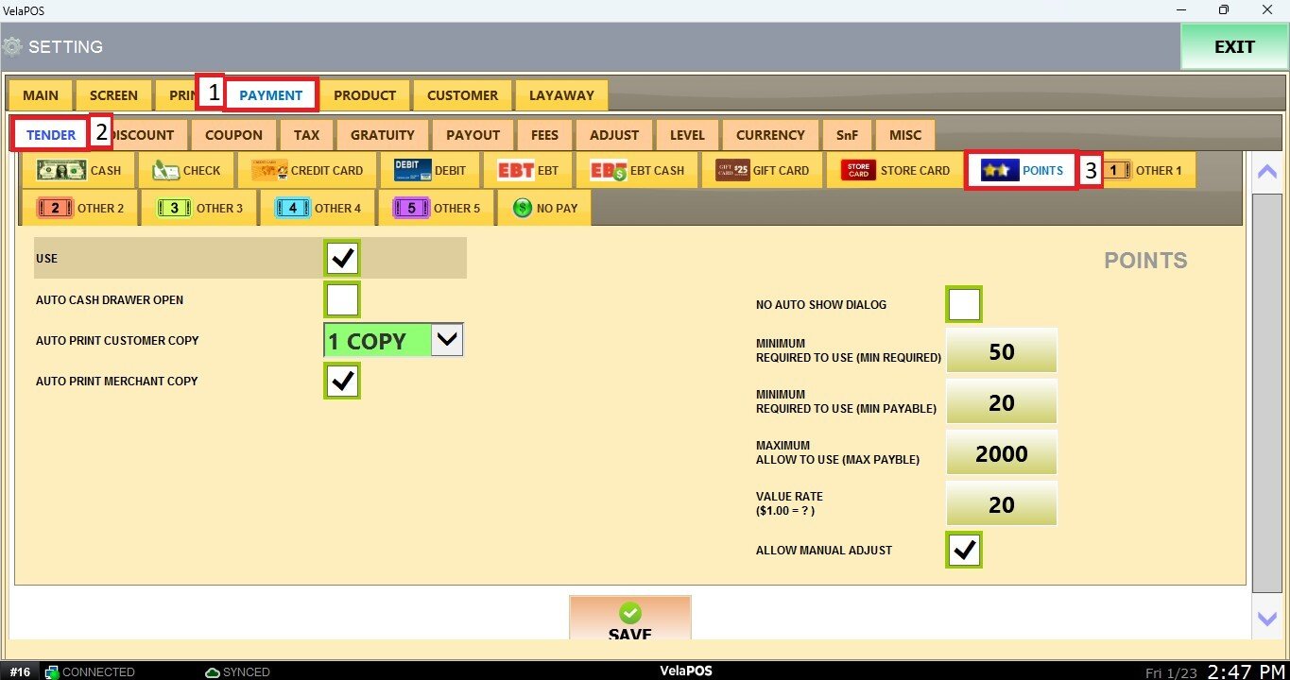Switch to the PRODUCT settings tab
The height and width of the screenshot is (680, 1290).
point(365,95)
